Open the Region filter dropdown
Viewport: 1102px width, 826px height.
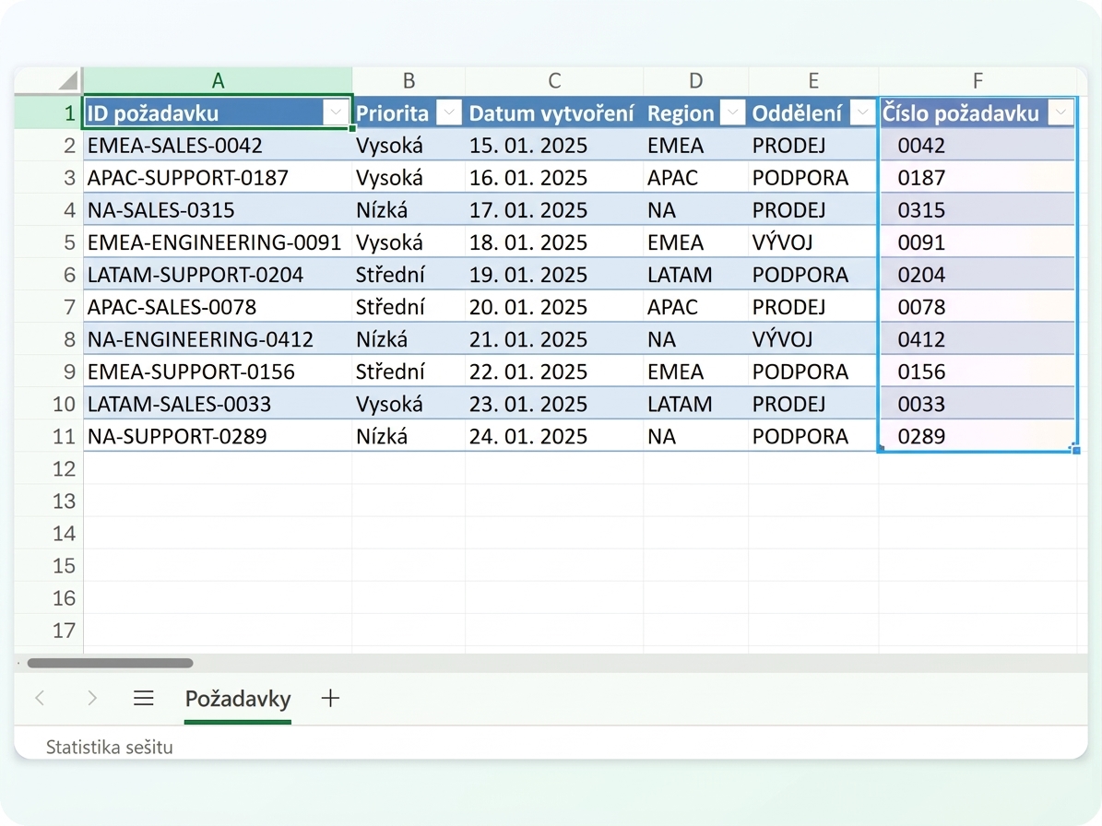[732, 112]
